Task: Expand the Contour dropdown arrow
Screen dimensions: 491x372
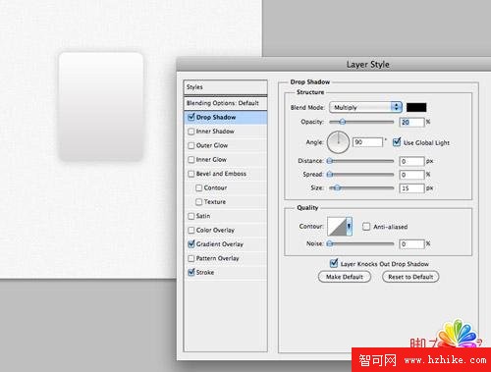Action: (350, 227)
